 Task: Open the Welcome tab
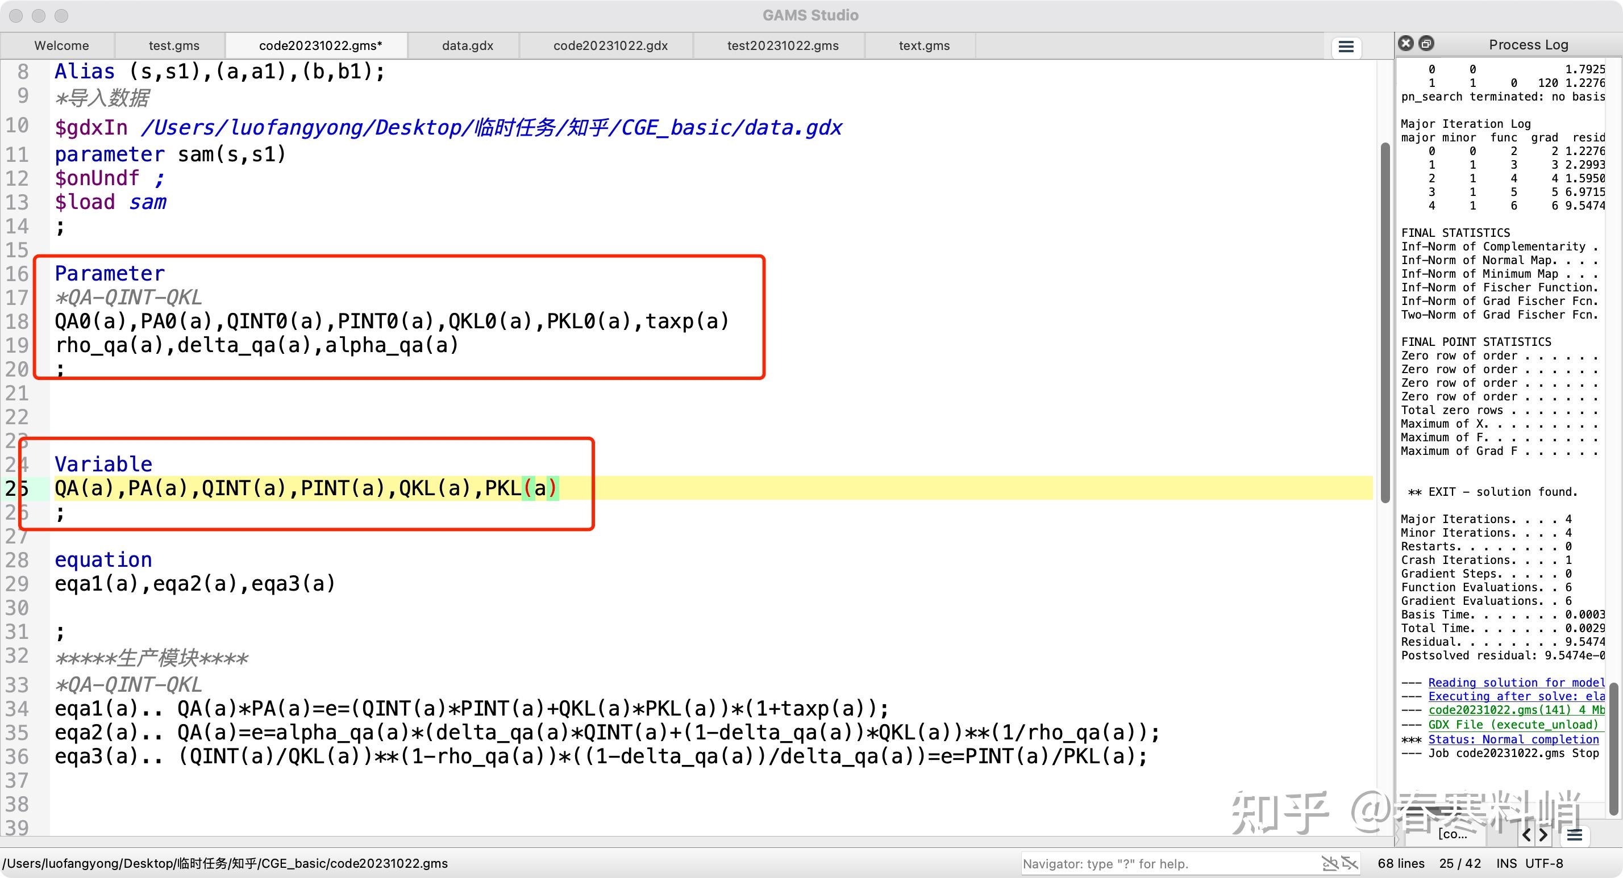[x=62, y=46]
